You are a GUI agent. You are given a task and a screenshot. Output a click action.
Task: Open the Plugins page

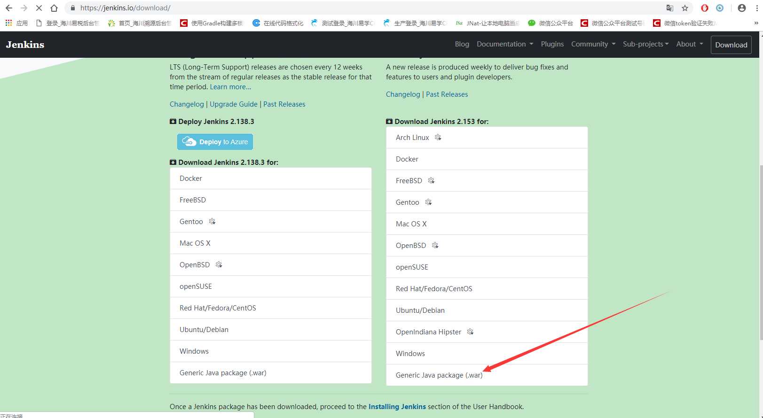(x=552, y=44)
